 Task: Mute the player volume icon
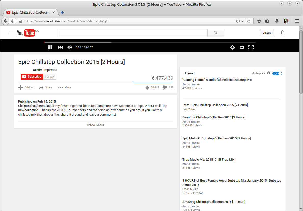(69, 47)
